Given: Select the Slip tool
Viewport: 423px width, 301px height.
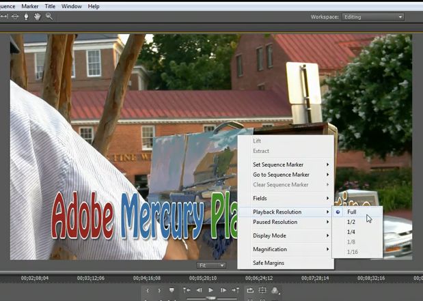Looking at the screenshot, I should [4, 16].
